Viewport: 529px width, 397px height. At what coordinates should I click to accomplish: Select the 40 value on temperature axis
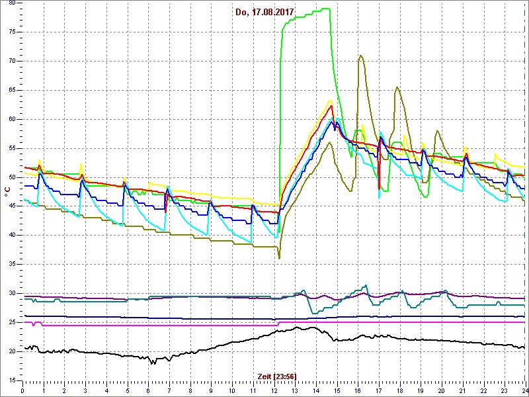[11, 236]
